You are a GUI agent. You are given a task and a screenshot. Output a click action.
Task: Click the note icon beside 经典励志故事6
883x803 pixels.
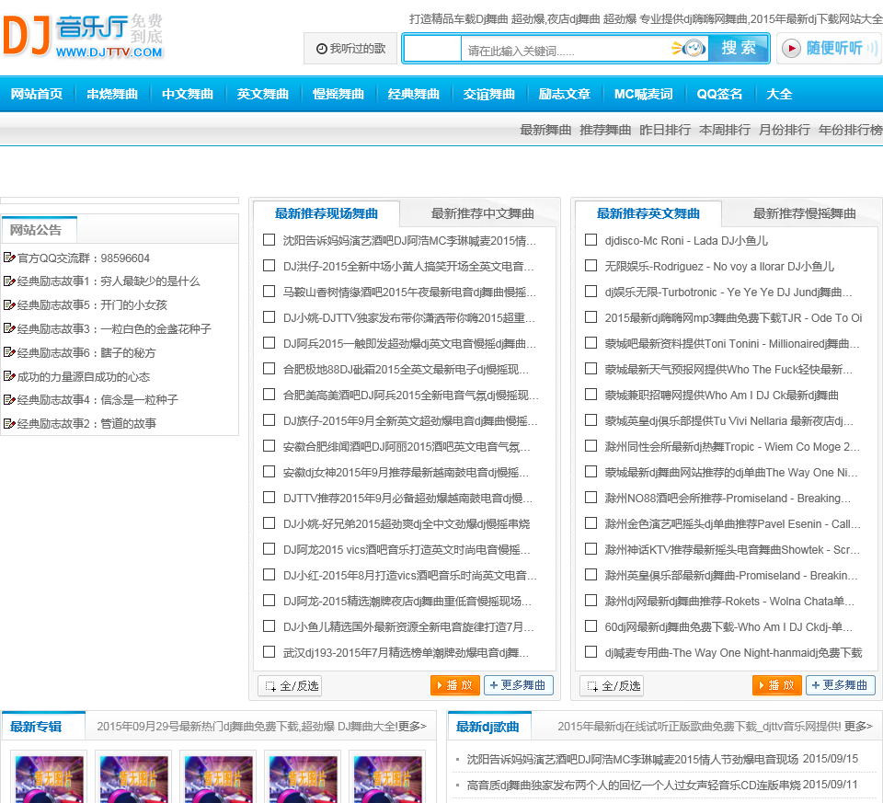tap(9, 352)
